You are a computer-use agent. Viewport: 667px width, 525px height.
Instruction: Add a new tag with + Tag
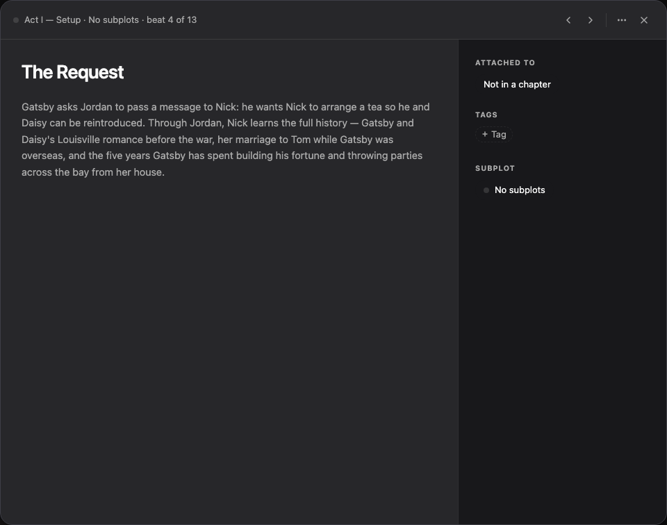coord(494,134)
